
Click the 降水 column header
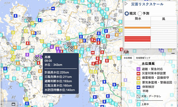pos(138,18)
